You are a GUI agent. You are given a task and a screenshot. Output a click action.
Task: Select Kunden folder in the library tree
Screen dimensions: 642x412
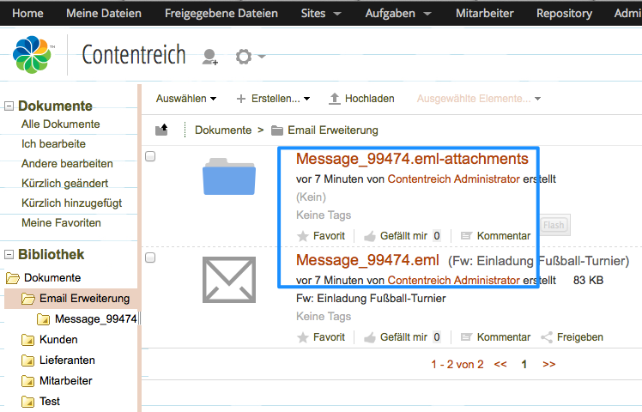point(58,340)
